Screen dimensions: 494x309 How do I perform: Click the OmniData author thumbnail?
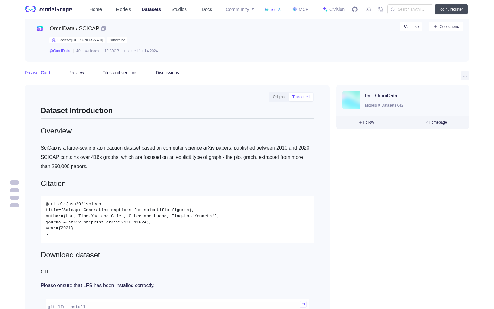pos(351,100)
